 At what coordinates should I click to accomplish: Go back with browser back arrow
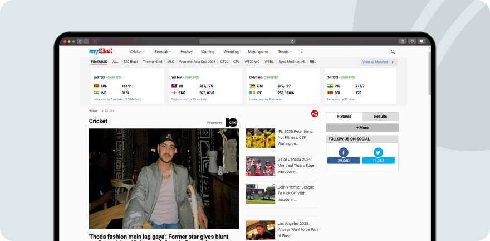(80, 41)
